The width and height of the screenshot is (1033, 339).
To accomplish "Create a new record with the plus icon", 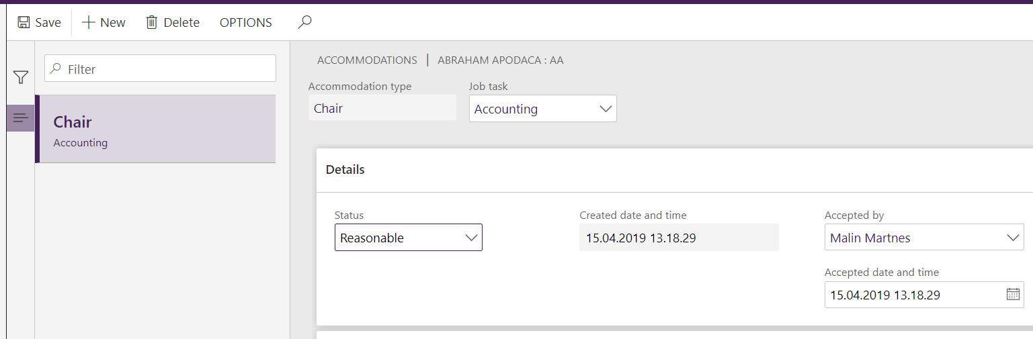I will (89, 23).
